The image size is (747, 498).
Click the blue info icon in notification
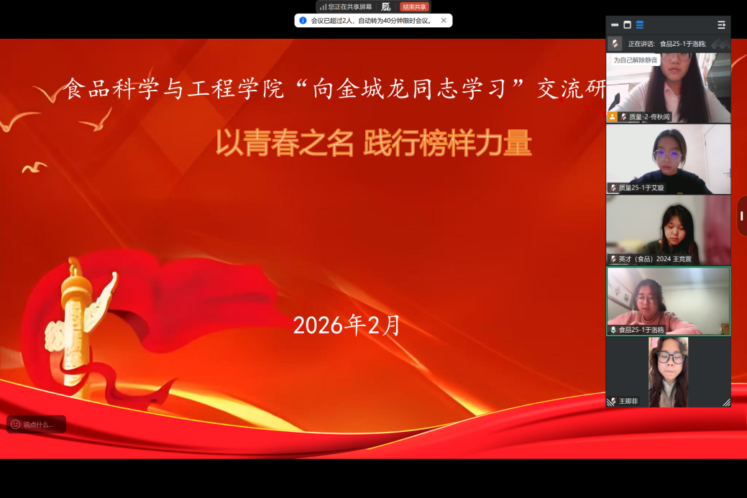(303, 21)
